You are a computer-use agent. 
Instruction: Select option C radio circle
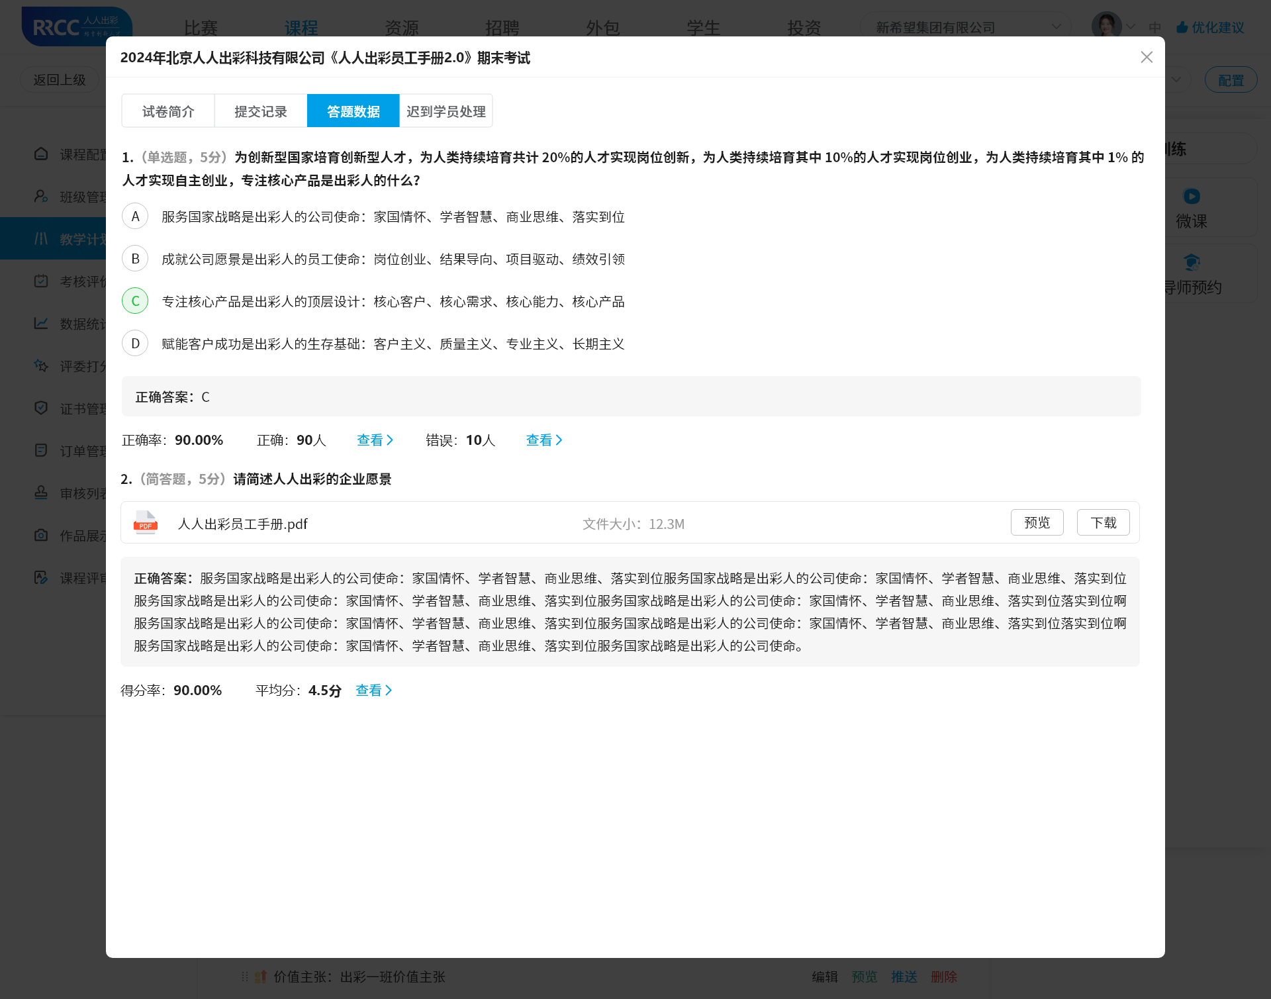pos(135,301)
